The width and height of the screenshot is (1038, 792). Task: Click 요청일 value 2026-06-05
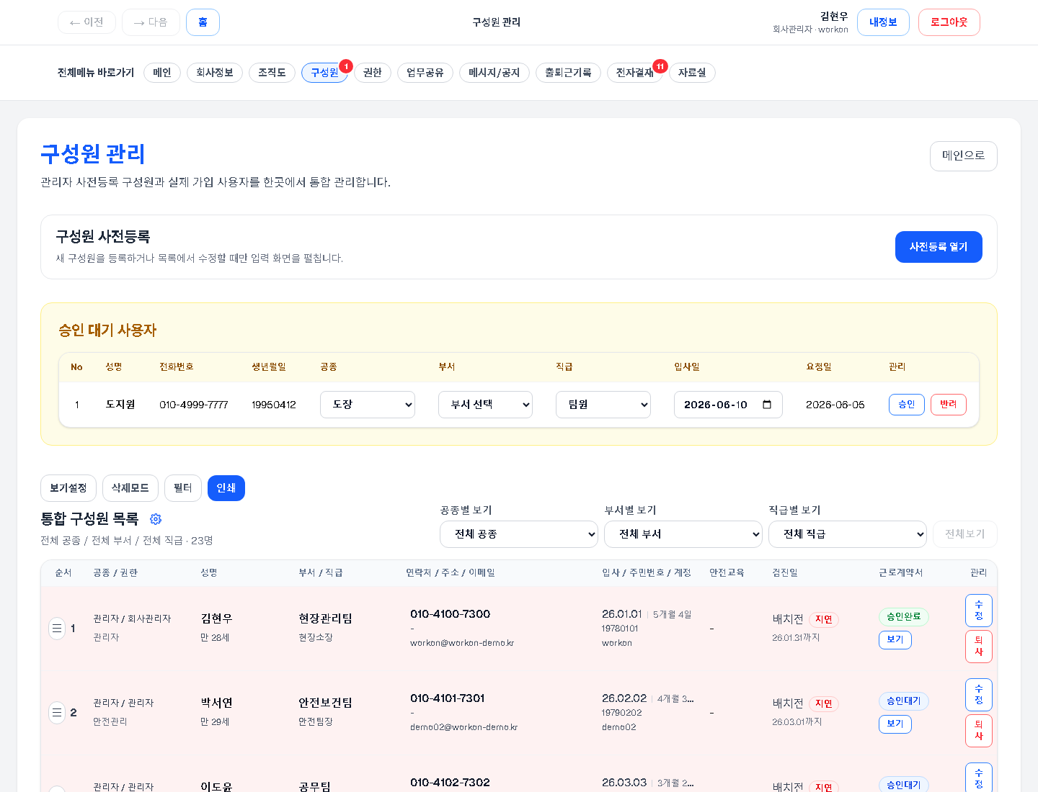tap(835, 405)
